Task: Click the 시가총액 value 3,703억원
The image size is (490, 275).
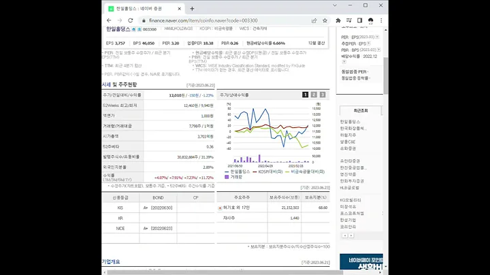Action: coord(206,137)
